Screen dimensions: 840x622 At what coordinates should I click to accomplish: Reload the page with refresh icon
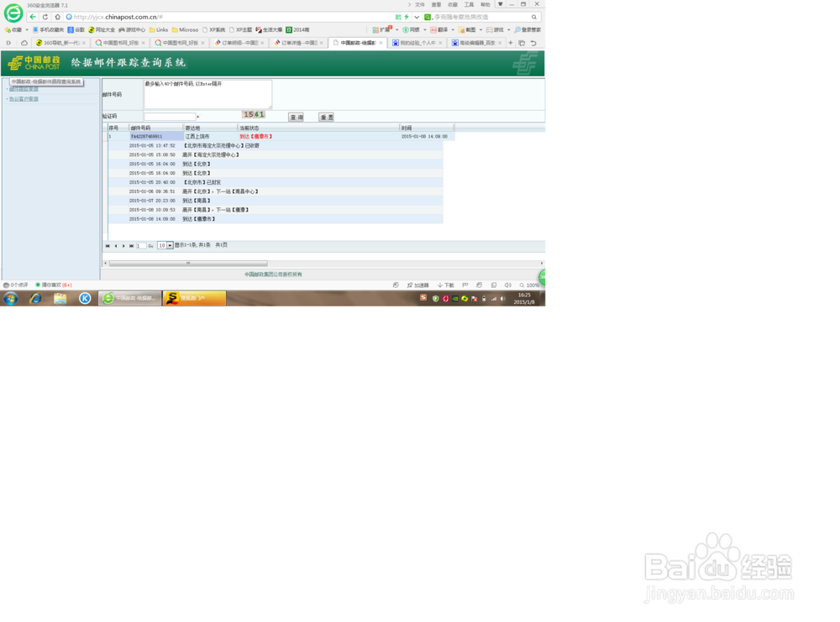coord(45,17)
